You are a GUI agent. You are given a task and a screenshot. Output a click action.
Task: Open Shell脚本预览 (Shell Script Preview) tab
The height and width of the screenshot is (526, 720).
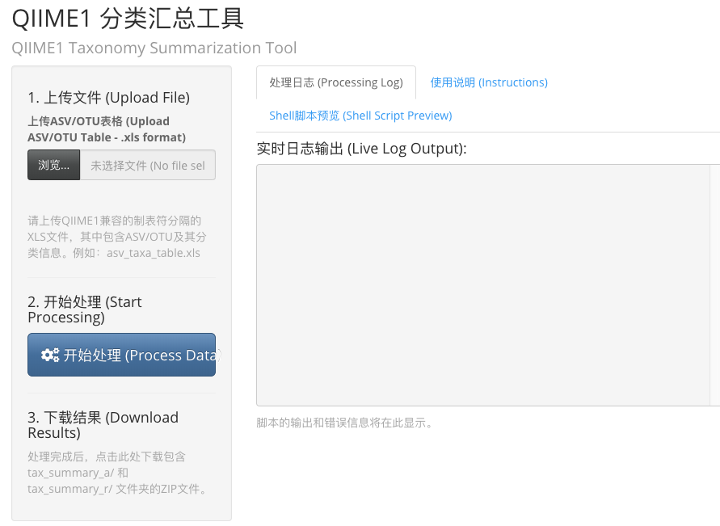[x=360, y=116]
